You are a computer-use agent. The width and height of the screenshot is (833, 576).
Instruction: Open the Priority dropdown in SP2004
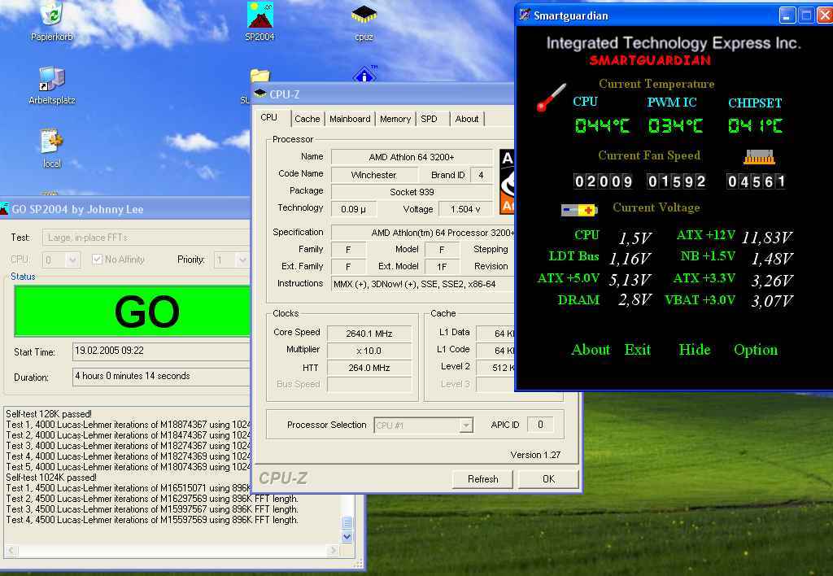tap(242, 260)
